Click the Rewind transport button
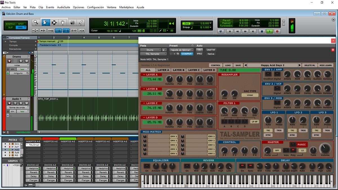 pos(238,32)
